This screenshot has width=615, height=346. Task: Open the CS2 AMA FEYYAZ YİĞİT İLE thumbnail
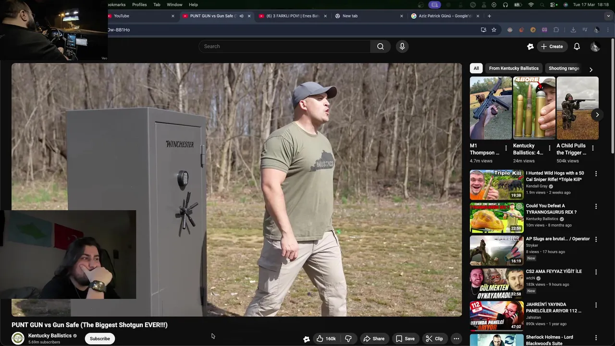[x=496, y=283]
